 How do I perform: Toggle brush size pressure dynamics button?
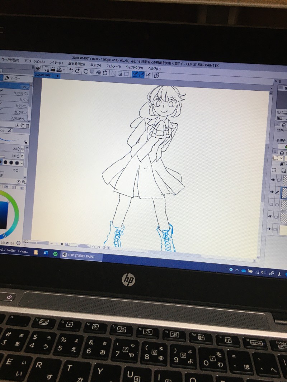coord(23,149)
